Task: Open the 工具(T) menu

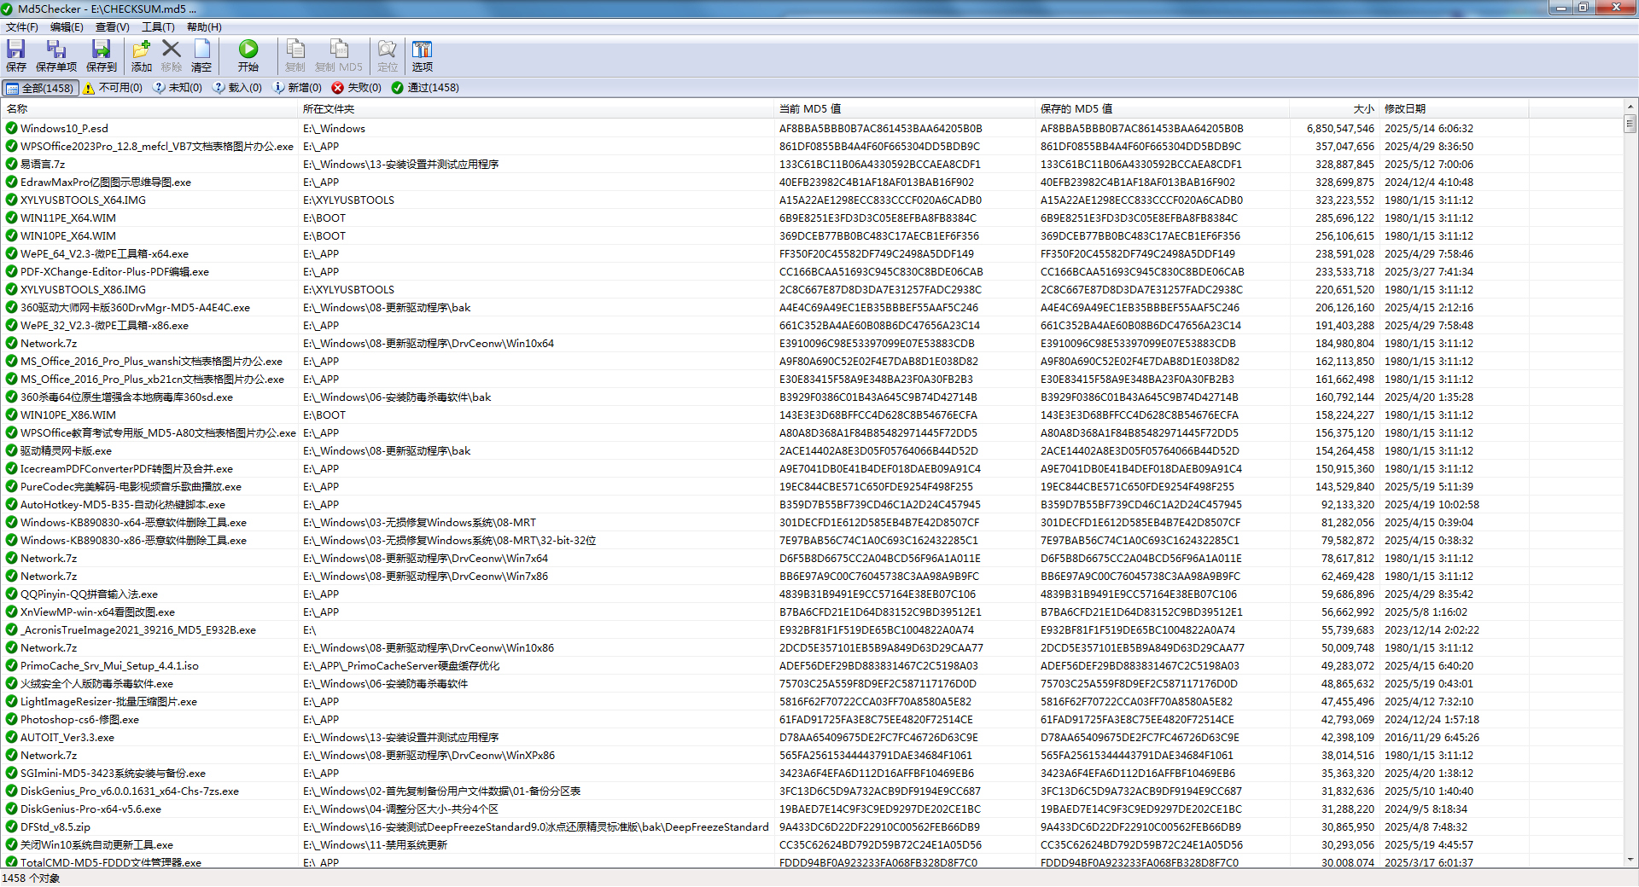Action: 158,27
